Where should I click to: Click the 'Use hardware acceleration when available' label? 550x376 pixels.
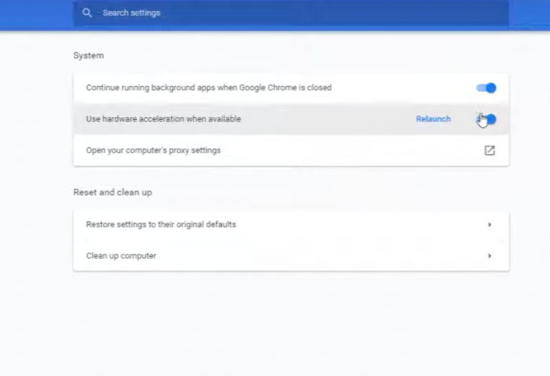(x=164, y=119)
